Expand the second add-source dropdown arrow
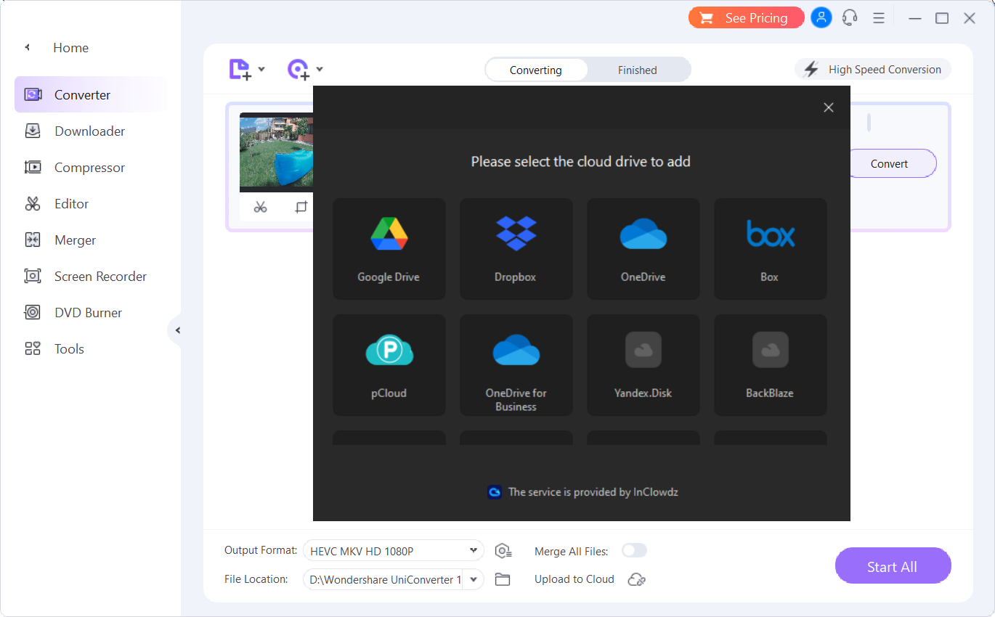The image size is (995, 617). (x=320, y=70)
